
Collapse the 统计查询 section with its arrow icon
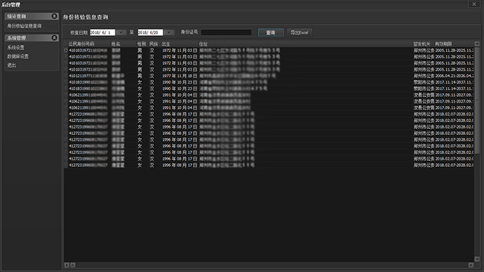(x=54, y=16)
